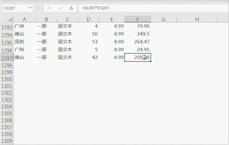Screen dimensions: 229x145
Task: Click the Enter checkmark formula icon
Action: [x=60, y=8]
